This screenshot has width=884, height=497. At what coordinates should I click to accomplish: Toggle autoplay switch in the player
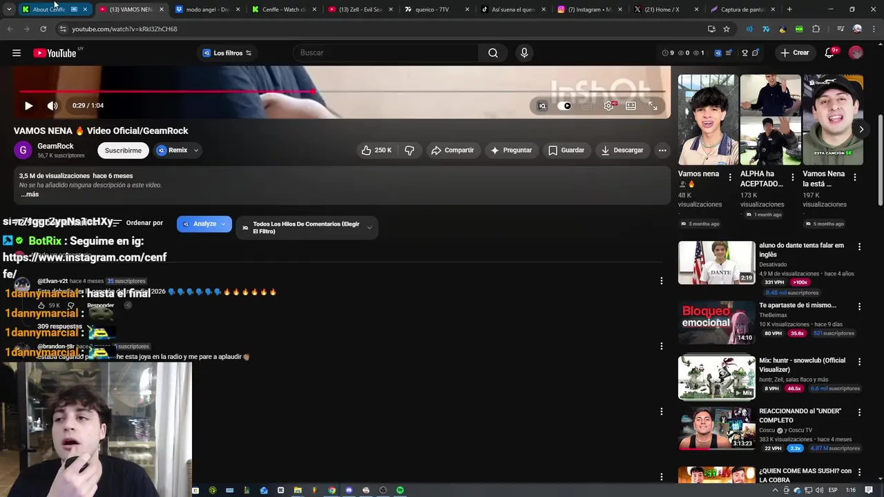pos(564,106)
